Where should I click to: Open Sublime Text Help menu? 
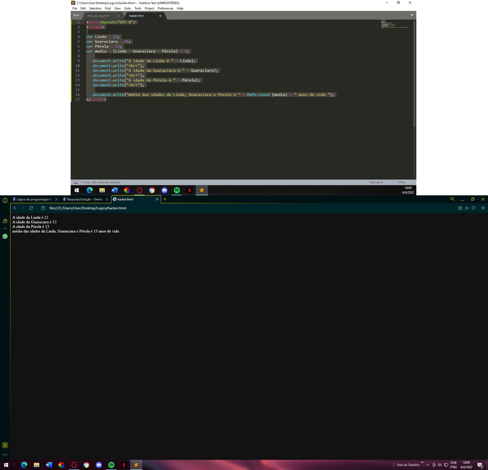point(180,8)
